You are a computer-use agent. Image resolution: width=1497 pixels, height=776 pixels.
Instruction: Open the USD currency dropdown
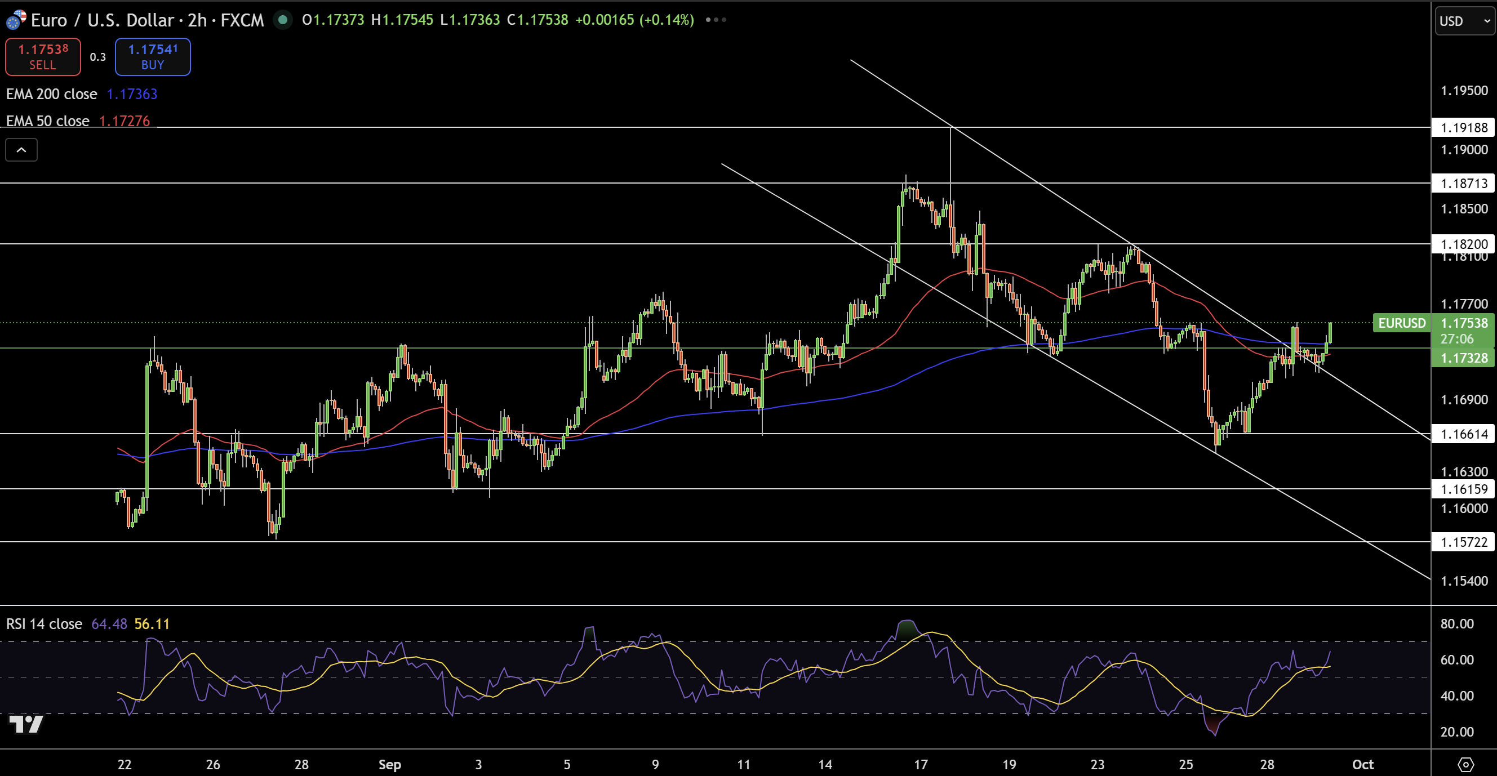point(1464,21)
